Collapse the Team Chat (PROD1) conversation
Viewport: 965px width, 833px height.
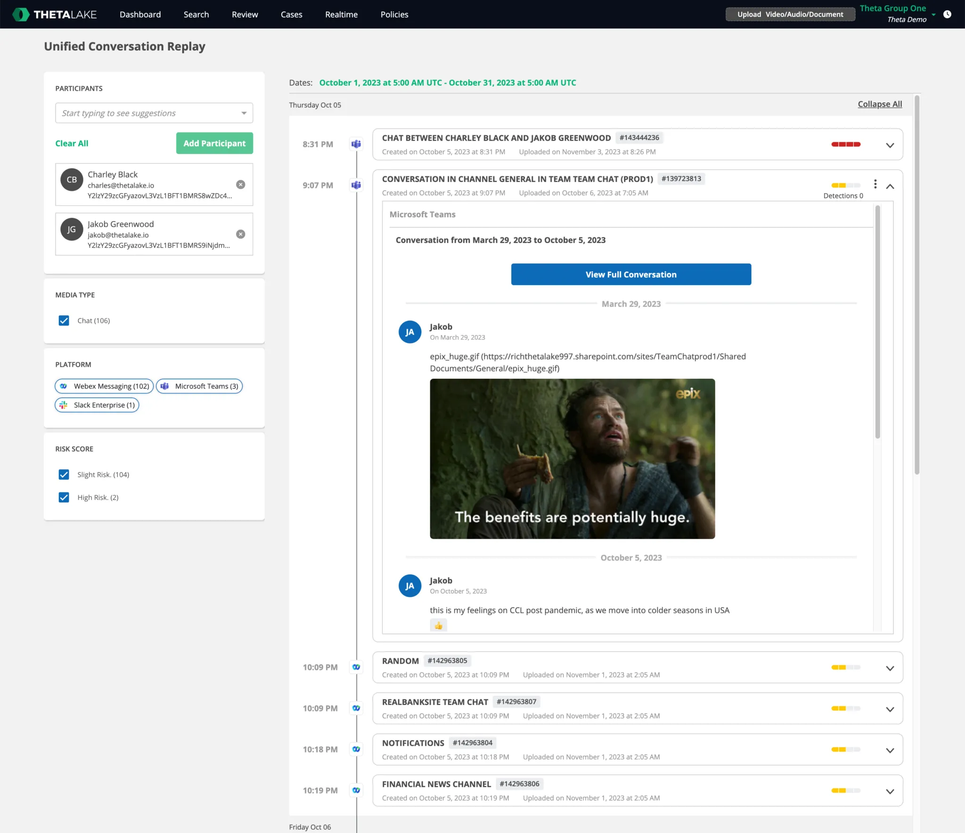pos(891,187)
